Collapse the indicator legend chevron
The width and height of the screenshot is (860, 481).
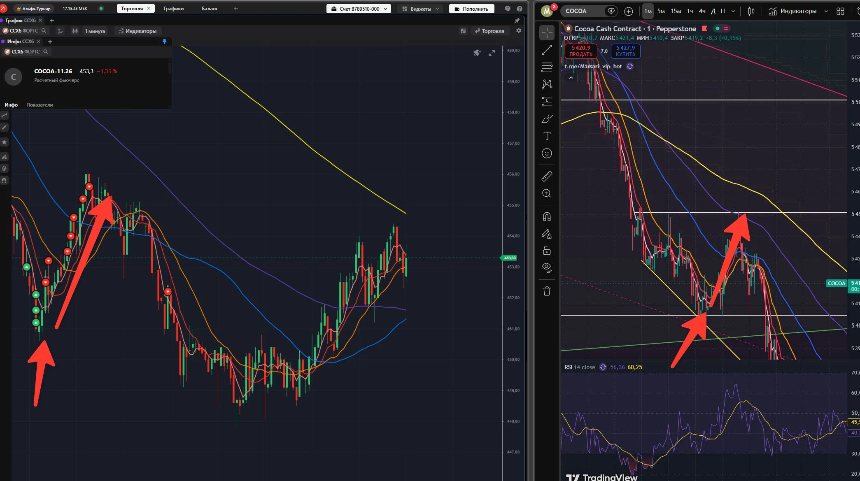[x=571, y=77]
